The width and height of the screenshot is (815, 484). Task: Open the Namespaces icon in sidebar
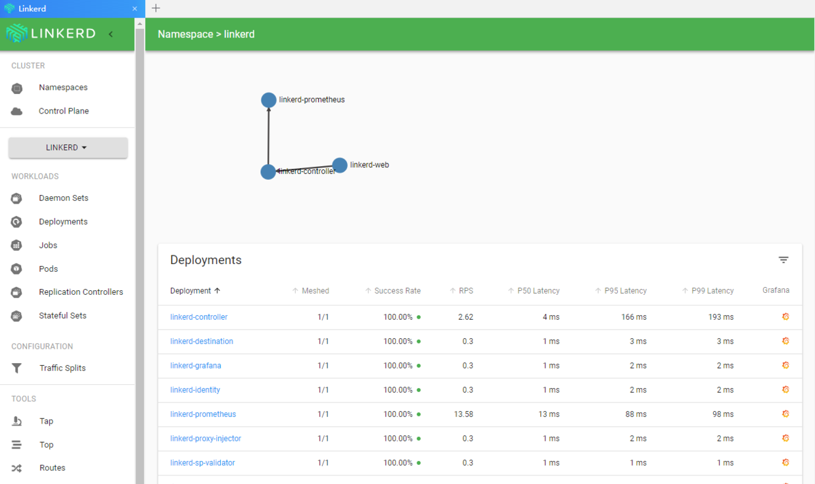point(17,88)
